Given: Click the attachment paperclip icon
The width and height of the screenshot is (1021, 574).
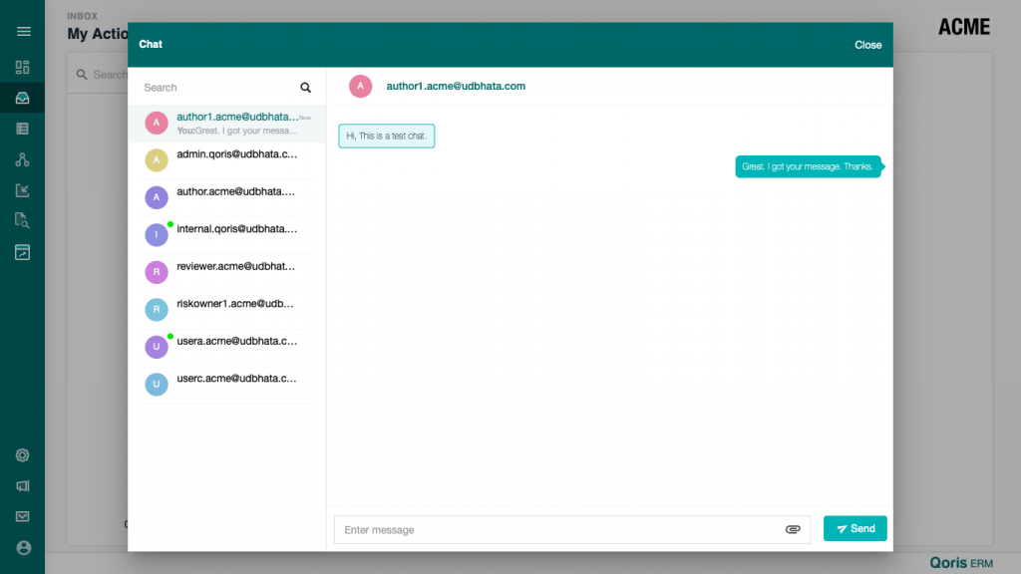Looking at the screenshot, I should (793, 530).
